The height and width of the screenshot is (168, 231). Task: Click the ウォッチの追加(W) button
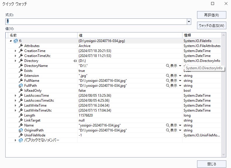211,25
